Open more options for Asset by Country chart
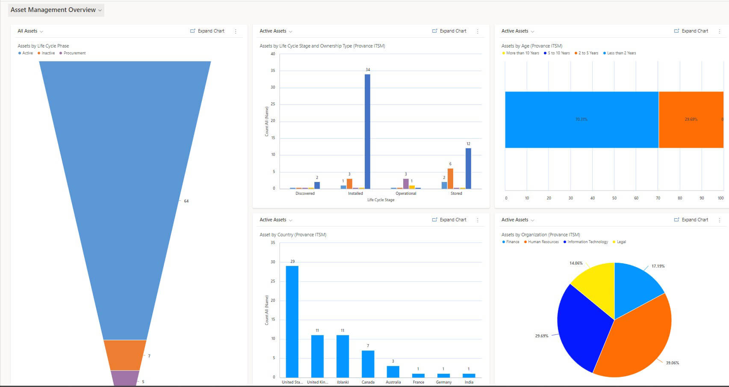729x387 pixels. tap(478, 220)
